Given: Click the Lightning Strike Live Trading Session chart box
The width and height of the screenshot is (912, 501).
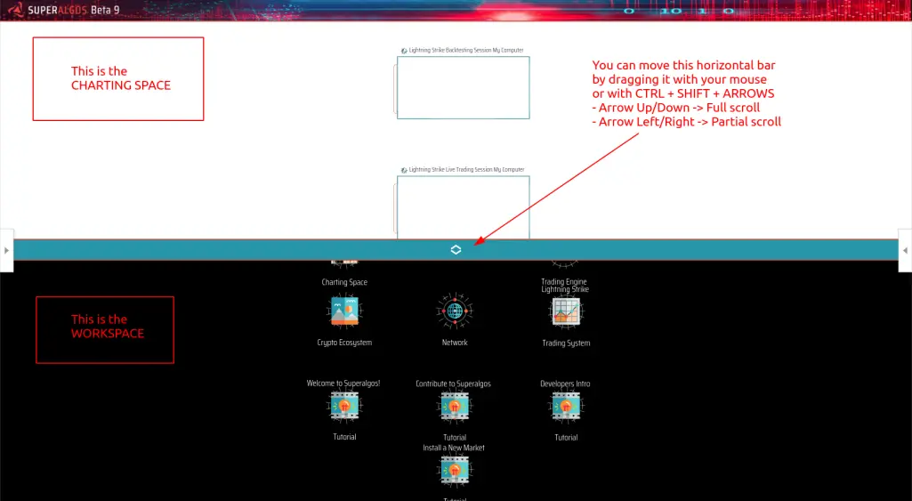Looking at the screenshot, I should click(463, 207).
